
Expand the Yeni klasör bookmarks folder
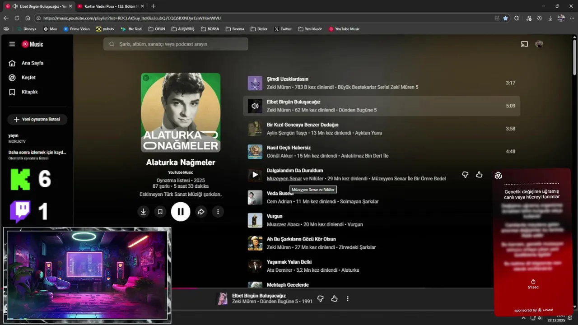310,29
